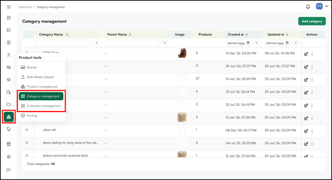Click the logout icon in sidebar

click(x=9, y=170)
